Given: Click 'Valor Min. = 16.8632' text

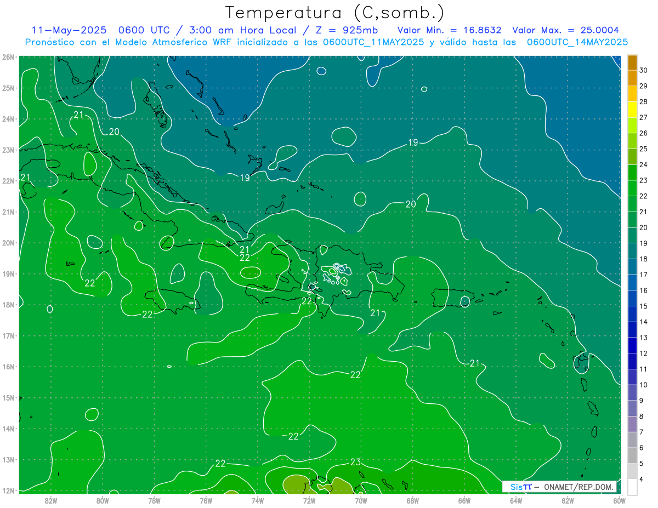Looking at the screenshot, I should click(450, 30).
